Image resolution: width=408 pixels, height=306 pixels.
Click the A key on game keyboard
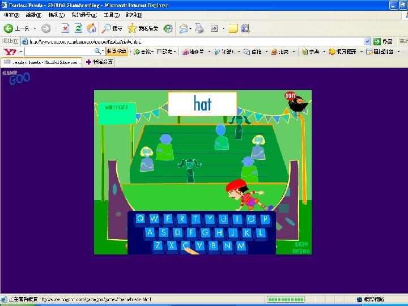150,232
